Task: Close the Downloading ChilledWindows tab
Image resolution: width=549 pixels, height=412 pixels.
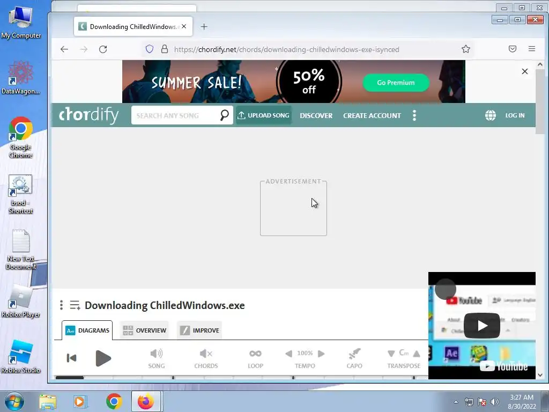Action: click(184, 27)
